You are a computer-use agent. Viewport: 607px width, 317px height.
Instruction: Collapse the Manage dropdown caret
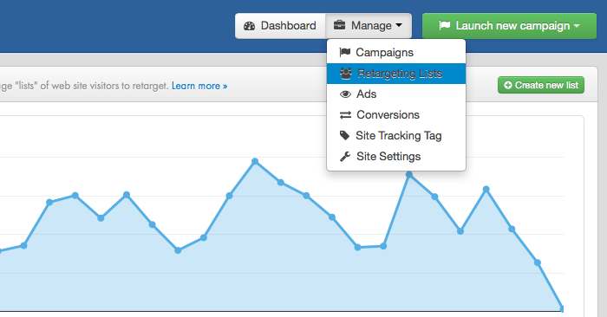[399, 25]
